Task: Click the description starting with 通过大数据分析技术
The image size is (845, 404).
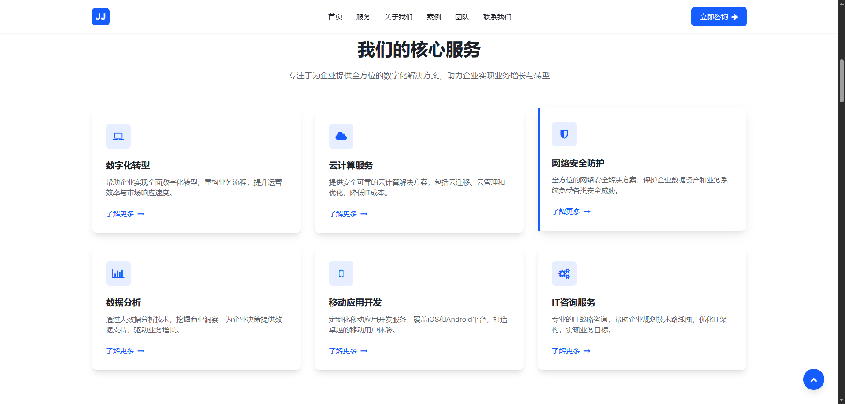Action: (194, 324)
